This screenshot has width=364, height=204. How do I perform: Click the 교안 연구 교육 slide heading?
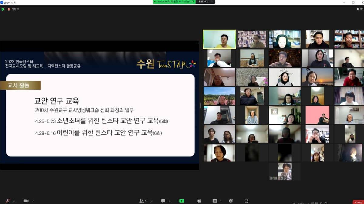(x=57, y=101)
